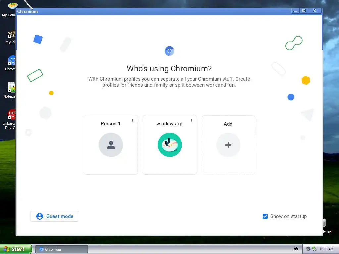Open windows xp three-dot options menu
Viewport: 339px width, 254px height.
[x=191, y=121]
